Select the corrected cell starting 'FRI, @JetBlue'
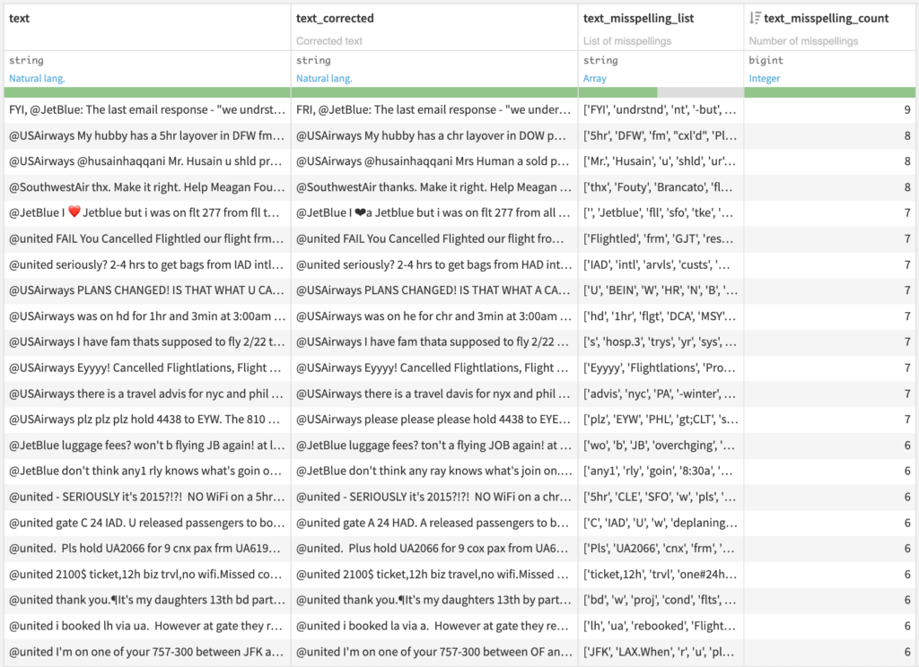 tap(434, 109)
